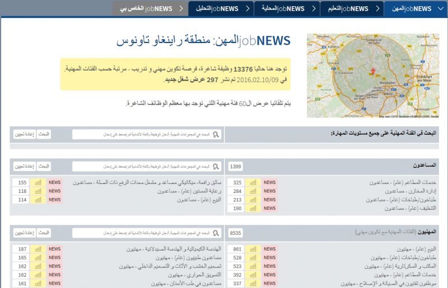
Task: Click NEWS badge for row with count 155
Action: point(54,182)
